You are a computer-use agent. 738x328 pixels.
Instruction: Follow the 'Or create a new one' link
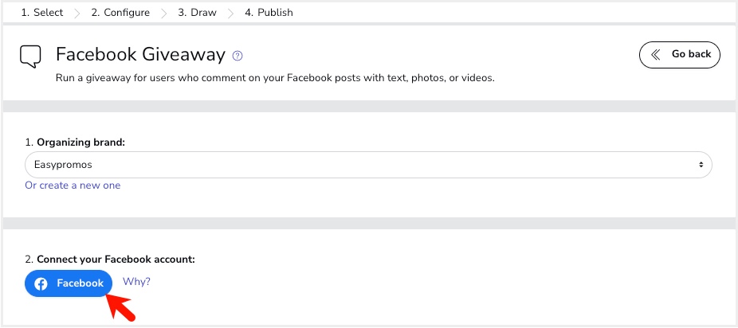pos(73,185)
